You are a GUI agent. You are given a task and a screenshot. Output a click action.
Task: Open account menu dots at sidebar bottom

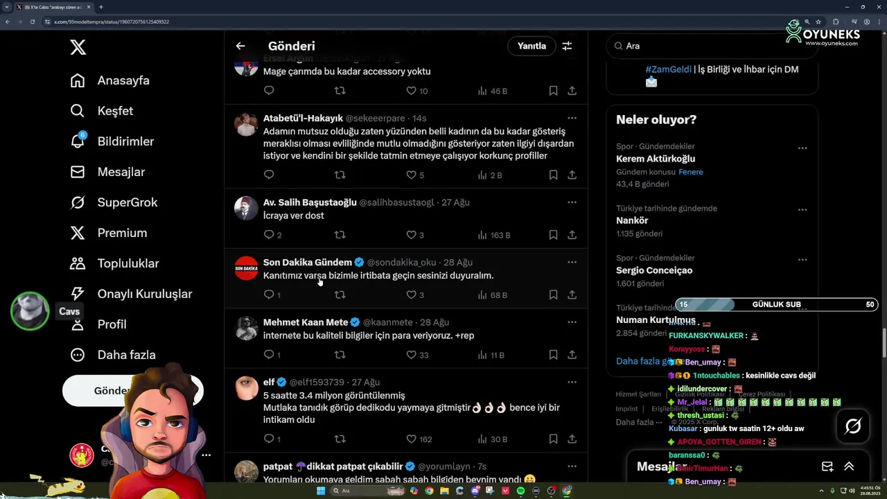[x=206, y=455]
